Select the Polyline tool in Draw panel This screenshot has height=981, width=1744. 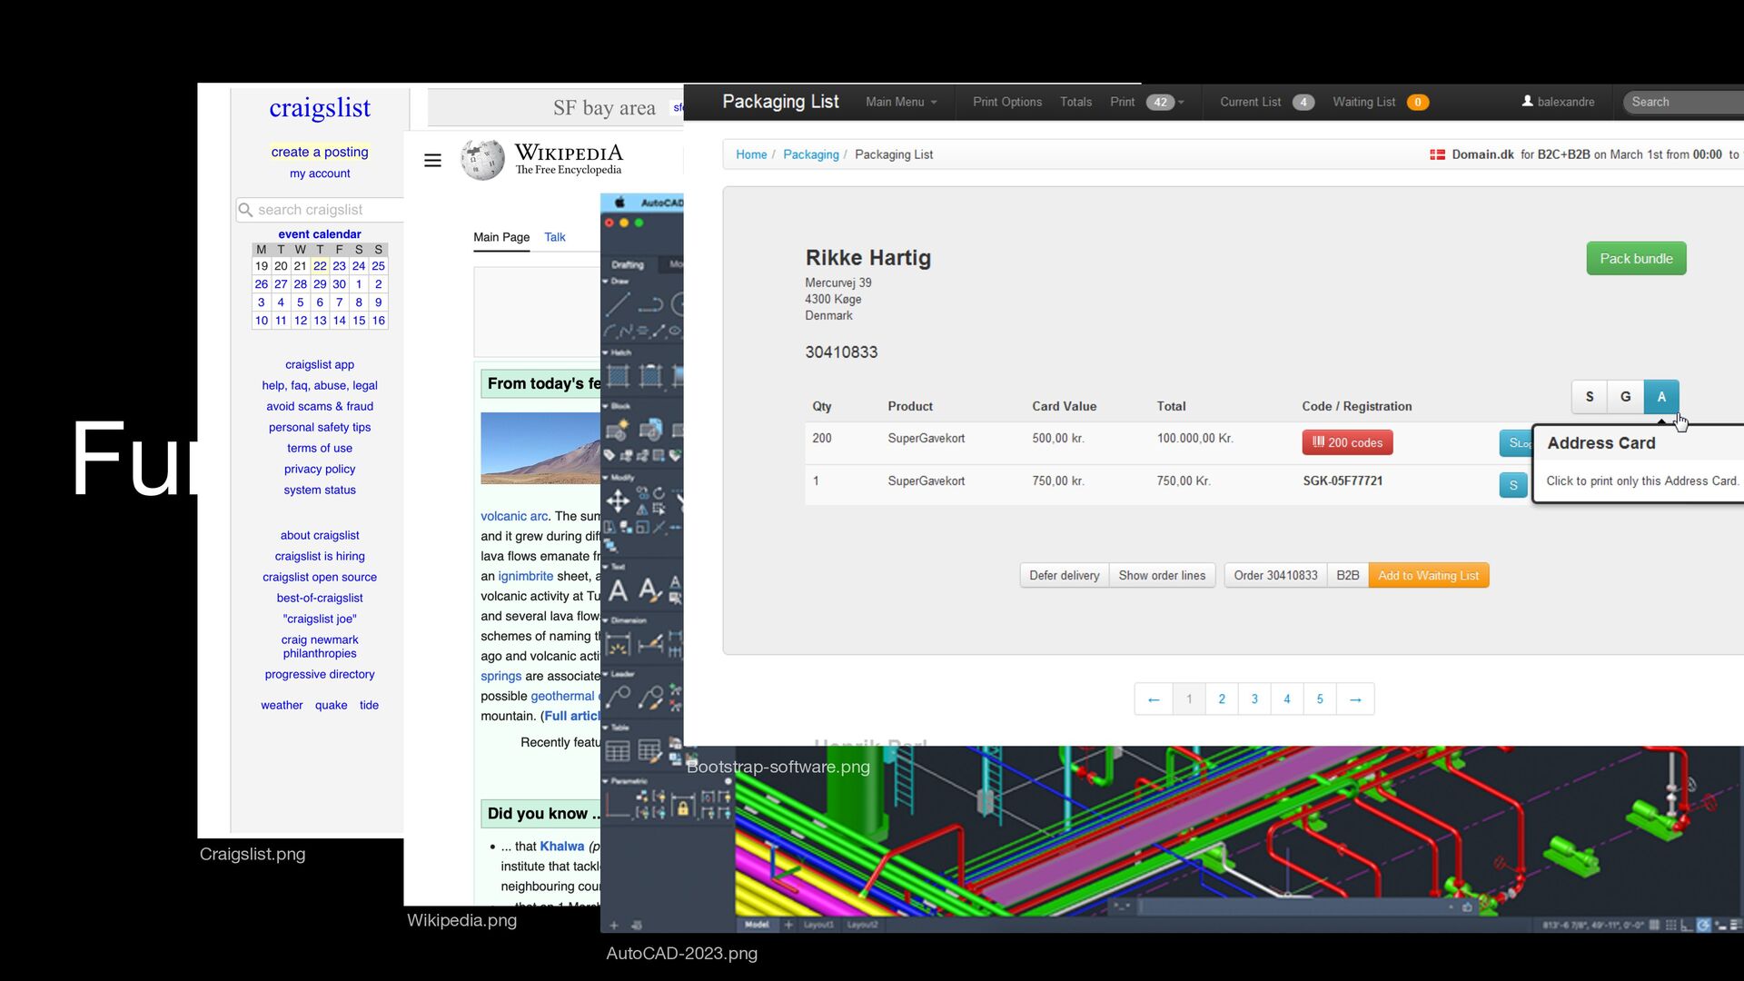[650, 304]
